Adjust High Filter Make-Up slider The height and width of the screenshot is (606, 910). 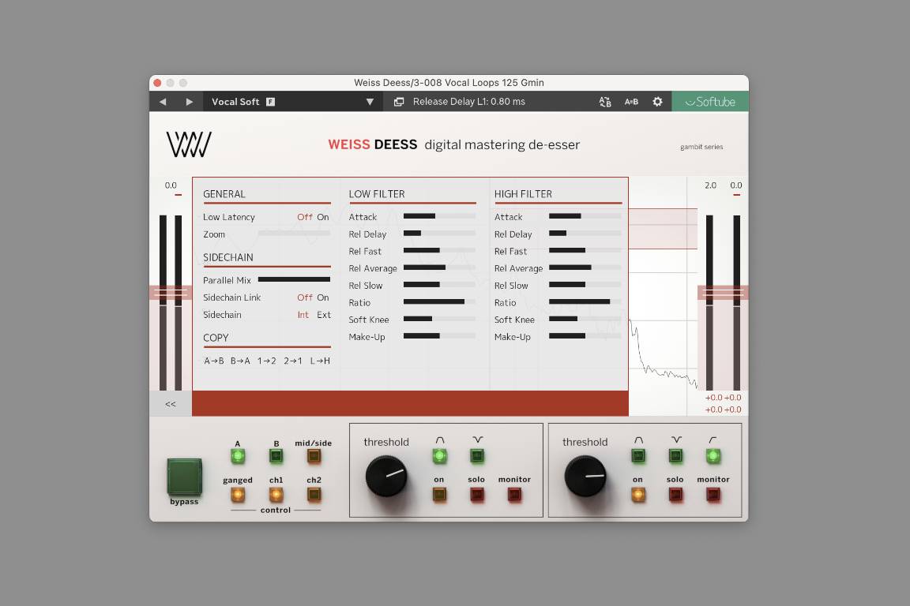[585, 336]
